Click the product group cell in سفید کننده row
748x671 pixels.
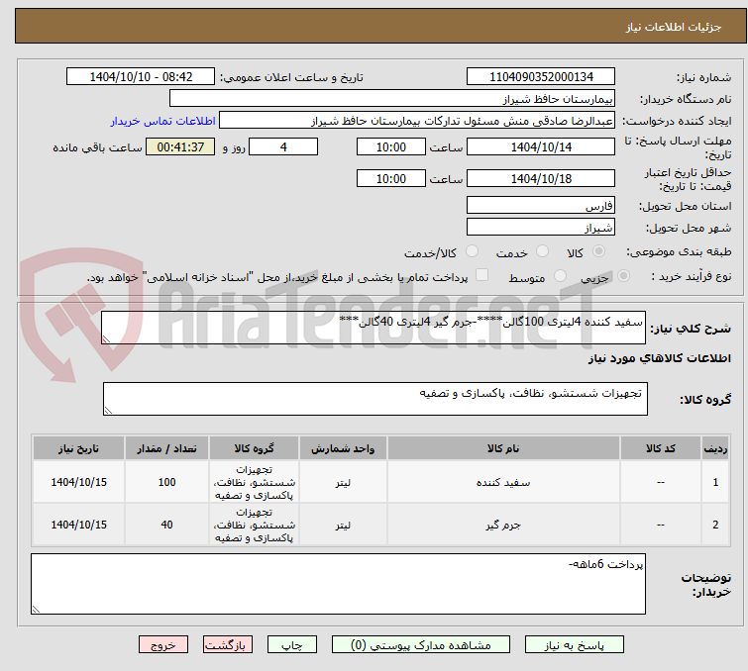[254, 482]
